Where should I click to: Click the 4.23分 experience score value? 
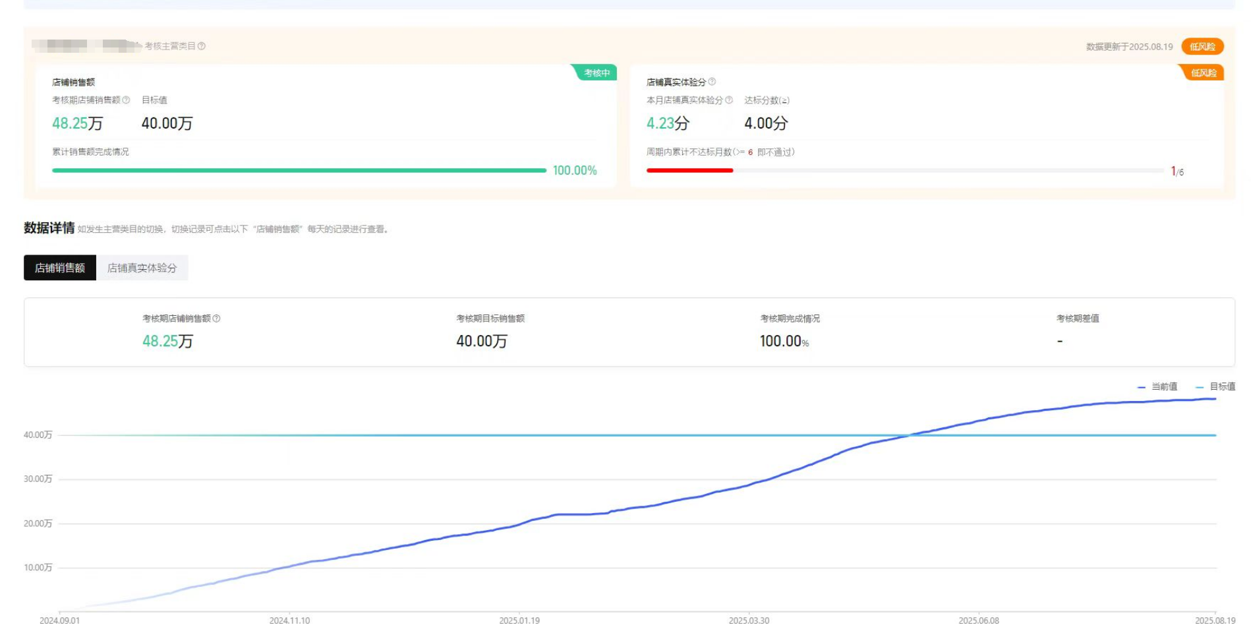(x=668, y=123)
